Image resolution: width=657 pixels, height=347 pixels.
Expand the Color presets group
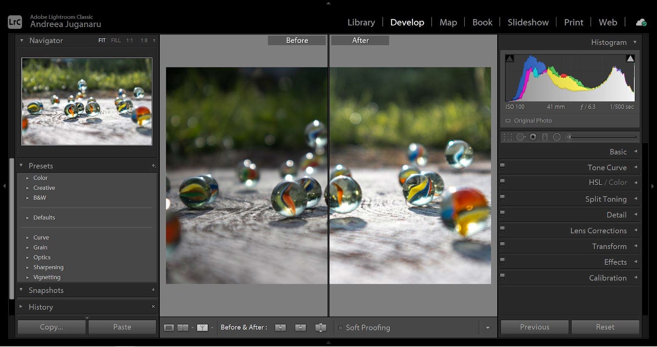[28, 178]
